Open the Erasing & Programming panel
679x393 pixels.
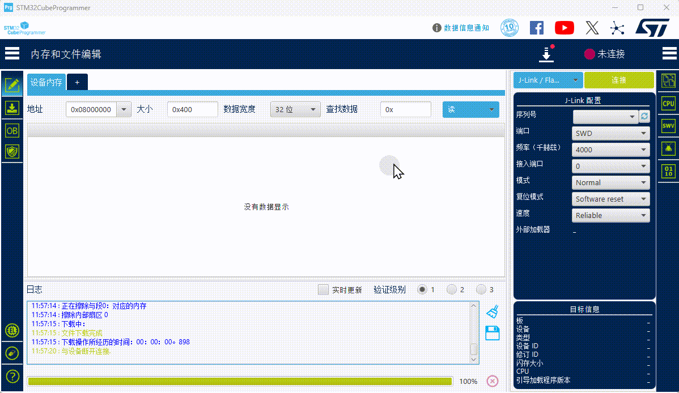(12, 108)
